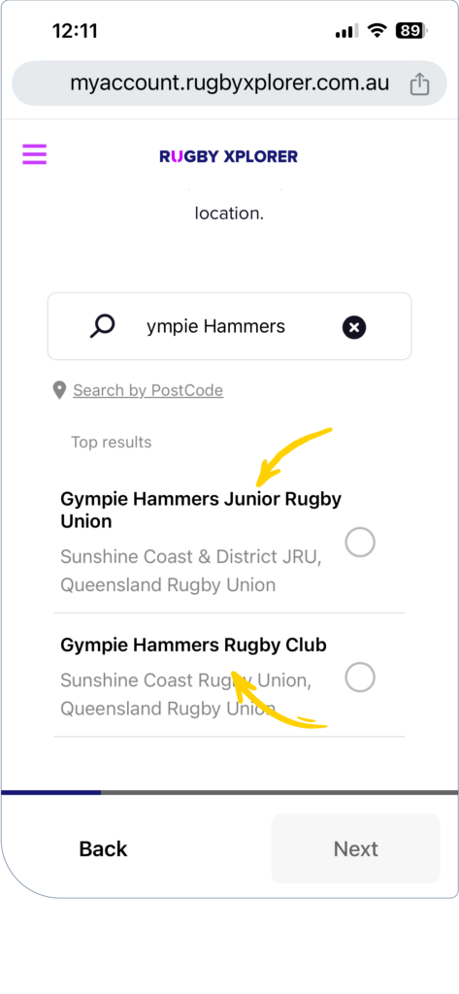Open the hamburger menu icon

point(34,154)
